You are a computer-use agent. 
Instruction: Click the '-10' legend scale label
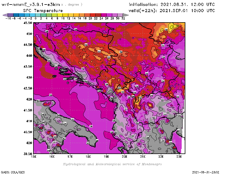8,18
